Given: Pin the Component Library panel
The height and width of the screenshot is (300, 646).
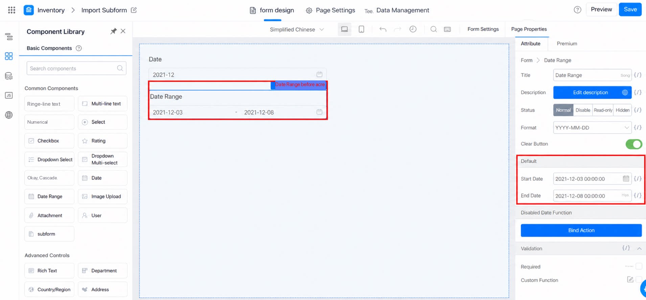Looking at the screenshot, I should (113, 31).
